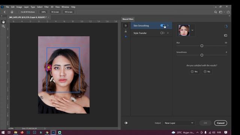This screenshot has width=240, height=135.
Task: Open the workspace layout switcher icon
Action: [x=220, y=12]
